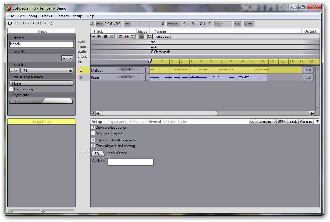Stop playback with the stop button
The height and width of the screenshot is (222, 330).
pyautogui.click(x=105, y=37)
